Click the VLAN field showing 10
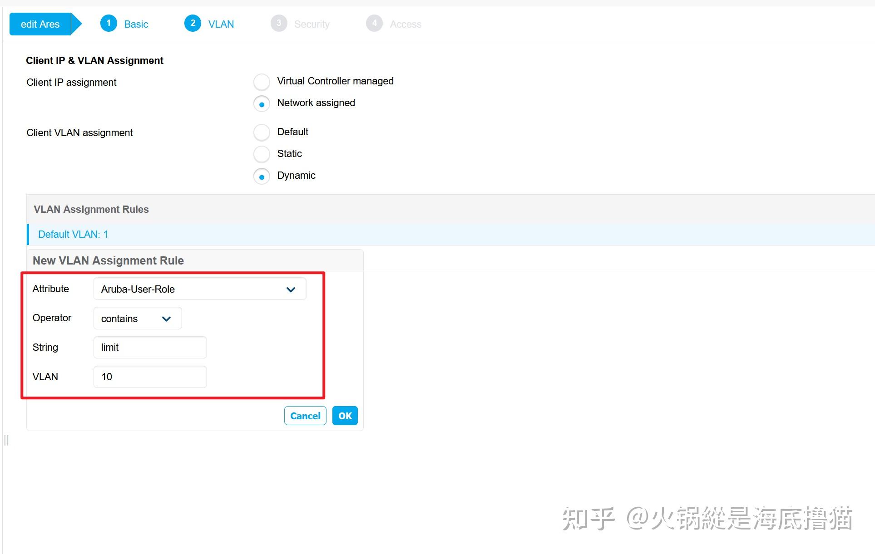Screen dimensions: 875x554 pos(150,377)
